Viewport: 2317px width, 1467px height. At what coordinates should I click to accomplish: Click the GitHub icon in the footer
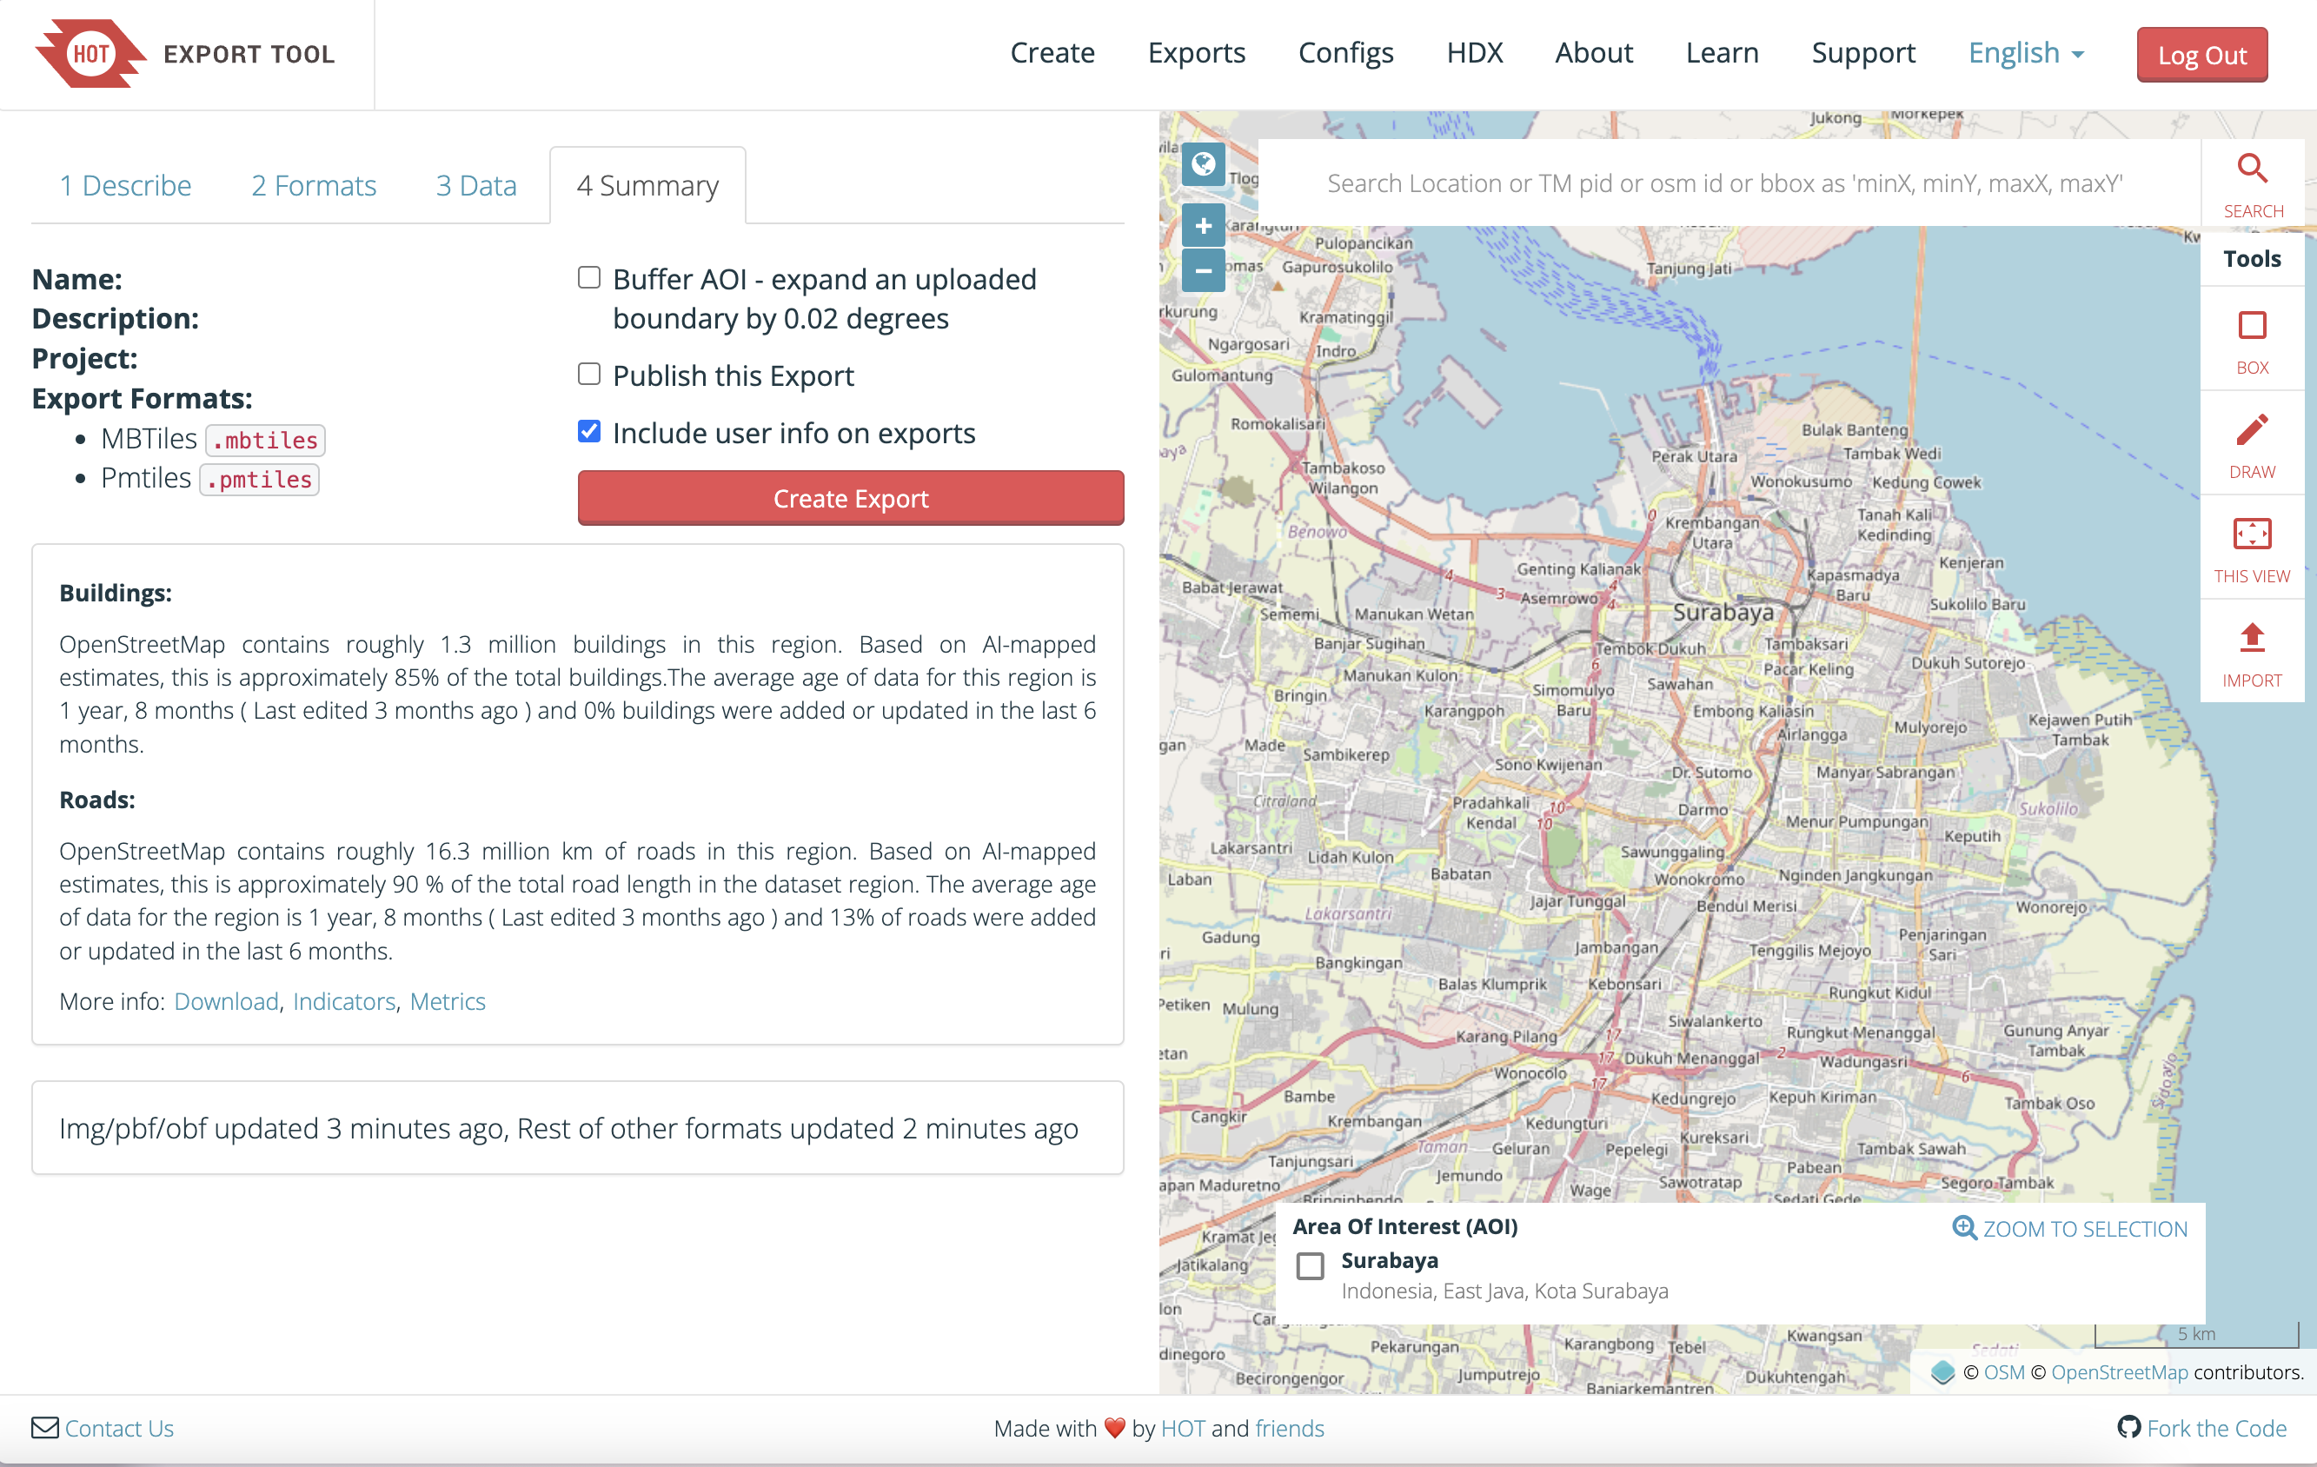(2128, 1428)
